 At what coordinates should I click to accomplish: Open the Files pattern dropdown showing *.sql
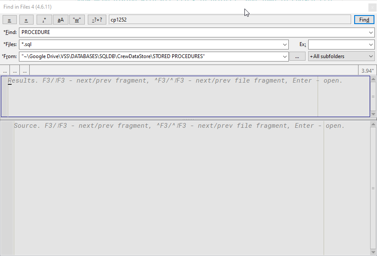click(285, 44)
